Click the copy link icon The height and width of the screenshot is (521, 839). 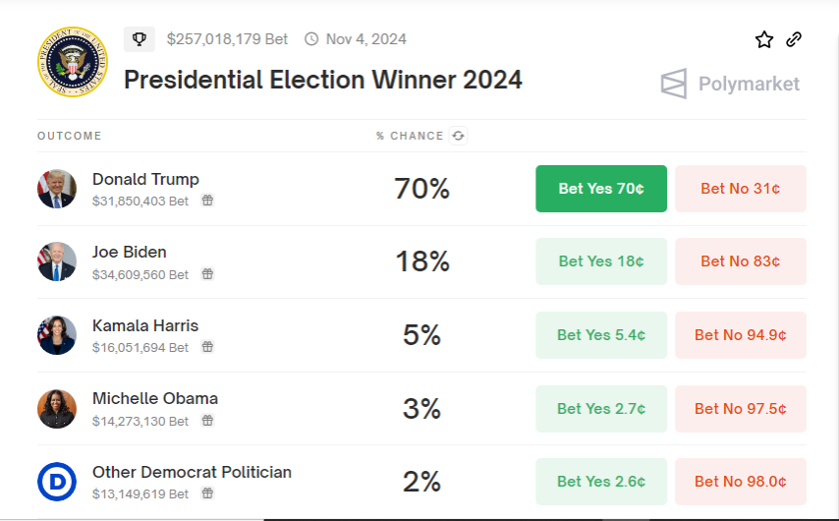click(794, 39)
